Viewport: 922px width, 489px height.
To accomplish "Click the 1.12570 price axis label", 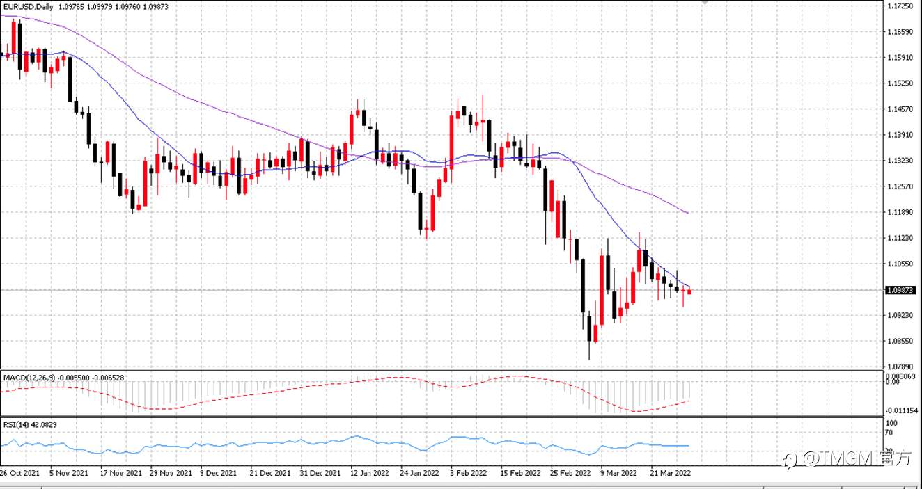I will 901,186.
